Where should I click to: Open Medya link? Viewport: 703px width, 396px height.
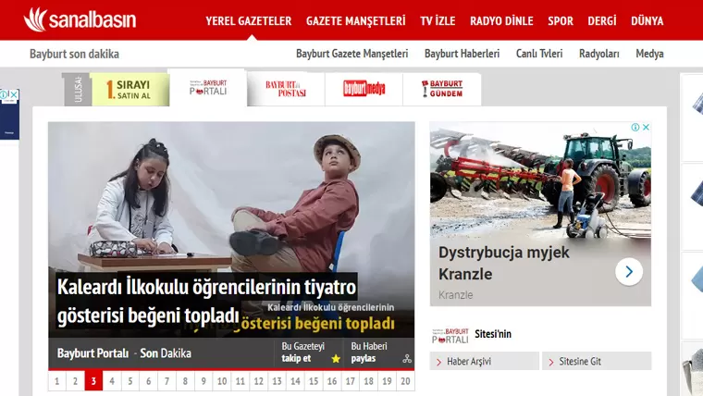tap(649, 54)
